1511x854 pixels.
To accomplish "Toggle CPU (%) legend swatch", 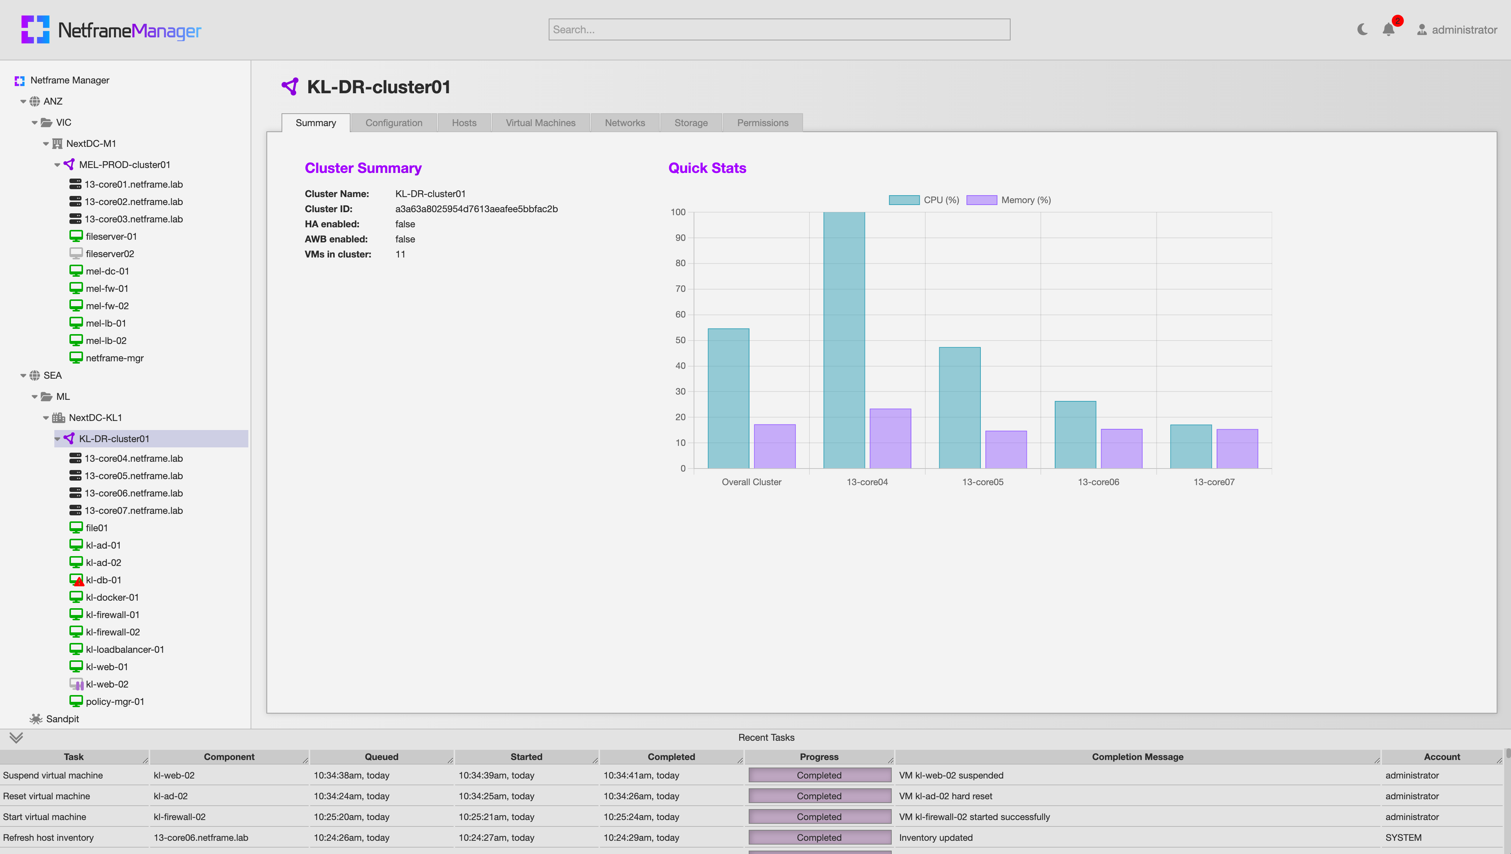I will tap(904, 200).
